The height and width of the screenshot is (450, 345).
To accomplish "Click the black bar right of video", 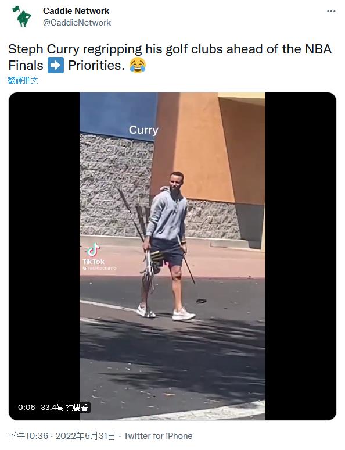I will pos(300,256).
